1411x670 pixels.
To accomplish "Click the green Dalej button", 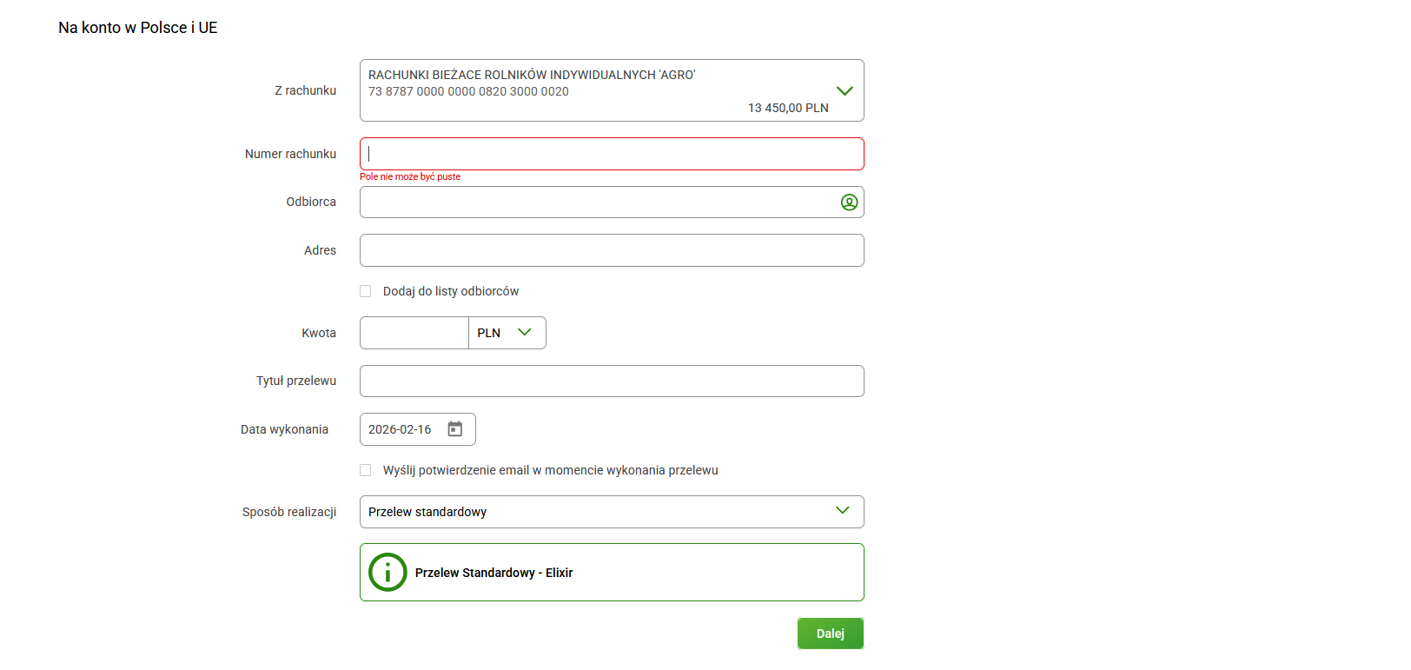I will (830, 634).
